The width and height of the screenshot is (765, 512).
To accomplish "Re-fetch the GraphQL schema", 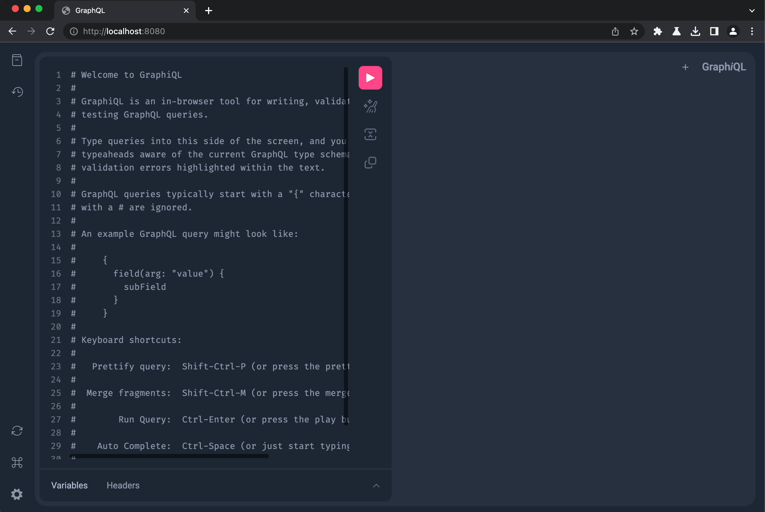I will coord(17,431).
